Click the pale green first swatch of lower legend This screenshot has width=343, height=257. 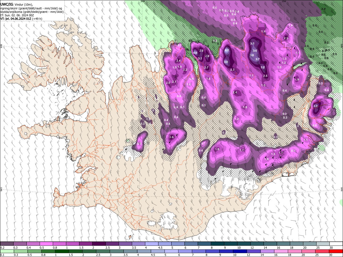(7, 251)
